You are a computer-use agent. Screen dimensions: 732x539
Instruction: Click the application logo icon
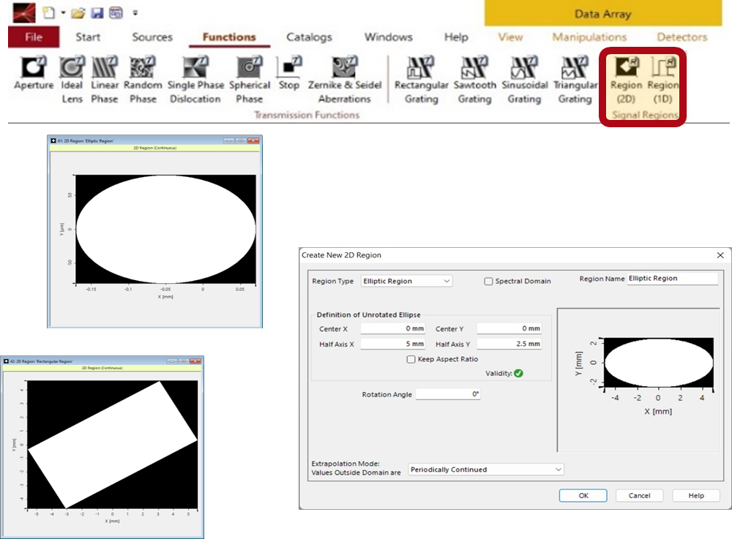24,12
